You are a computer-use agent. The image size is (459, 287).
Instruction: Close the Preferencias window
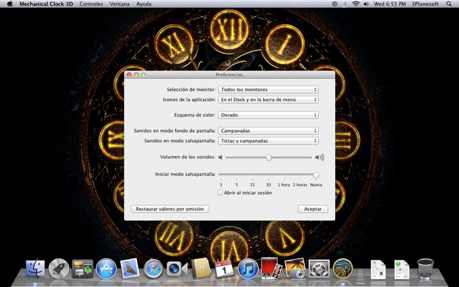click(129, 75)
